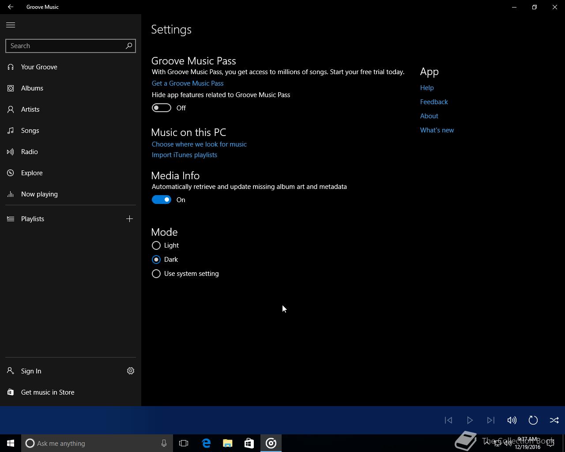565x452 pixels.
Task: Click the Sign In person icon
Action: (11, 371)
